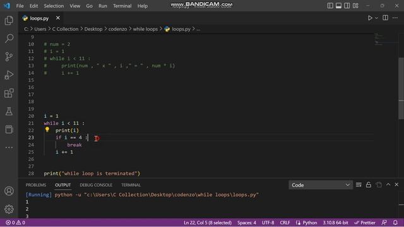This screenshot has height=227, width=404.
Task: Open errors and warnings status indicator
Action: [15, 223]
